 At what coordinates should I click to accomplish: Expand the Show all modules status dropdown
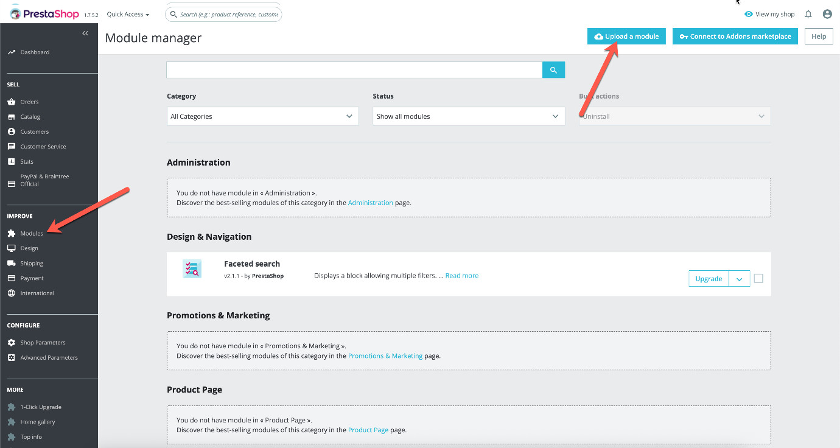pos(468,116)
